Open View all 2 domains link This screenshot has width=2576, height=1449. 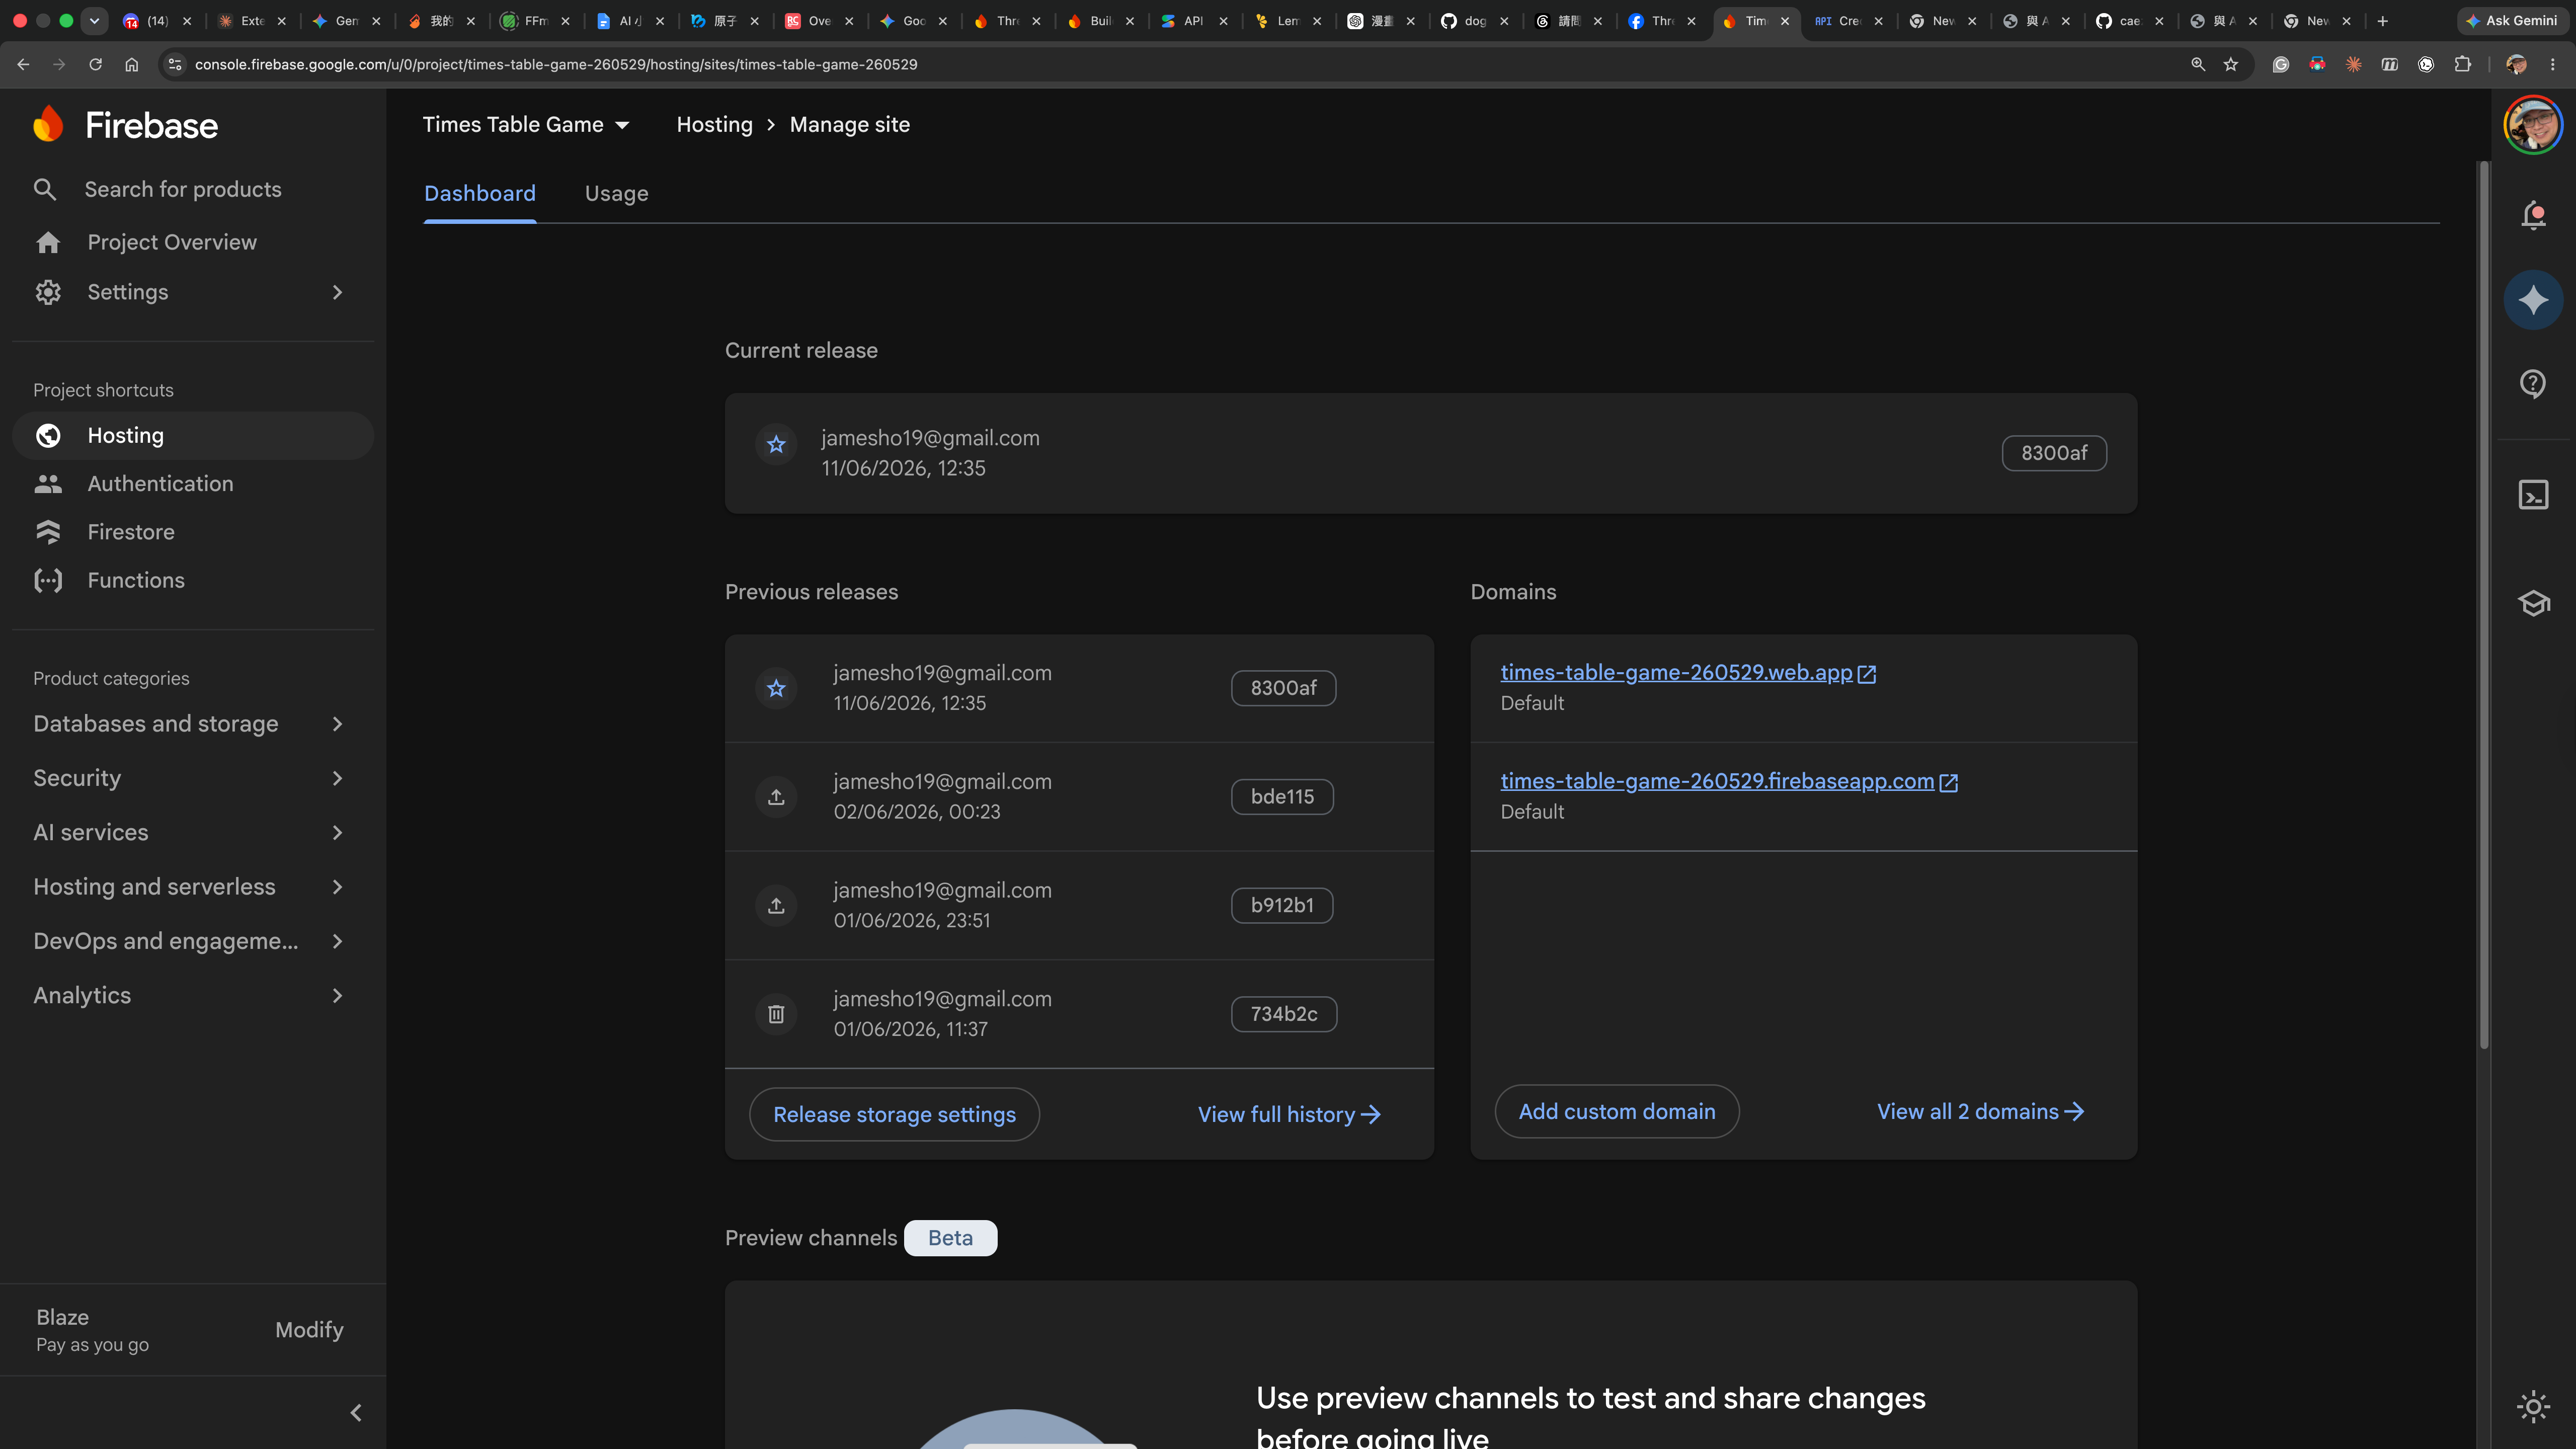coord(1980,1111)
